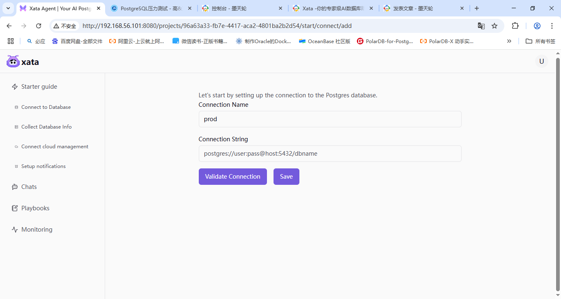This screenshot has height=299, width=561.
Task: Open Monitoring via its pulse icon
Action: pos(15,229)
